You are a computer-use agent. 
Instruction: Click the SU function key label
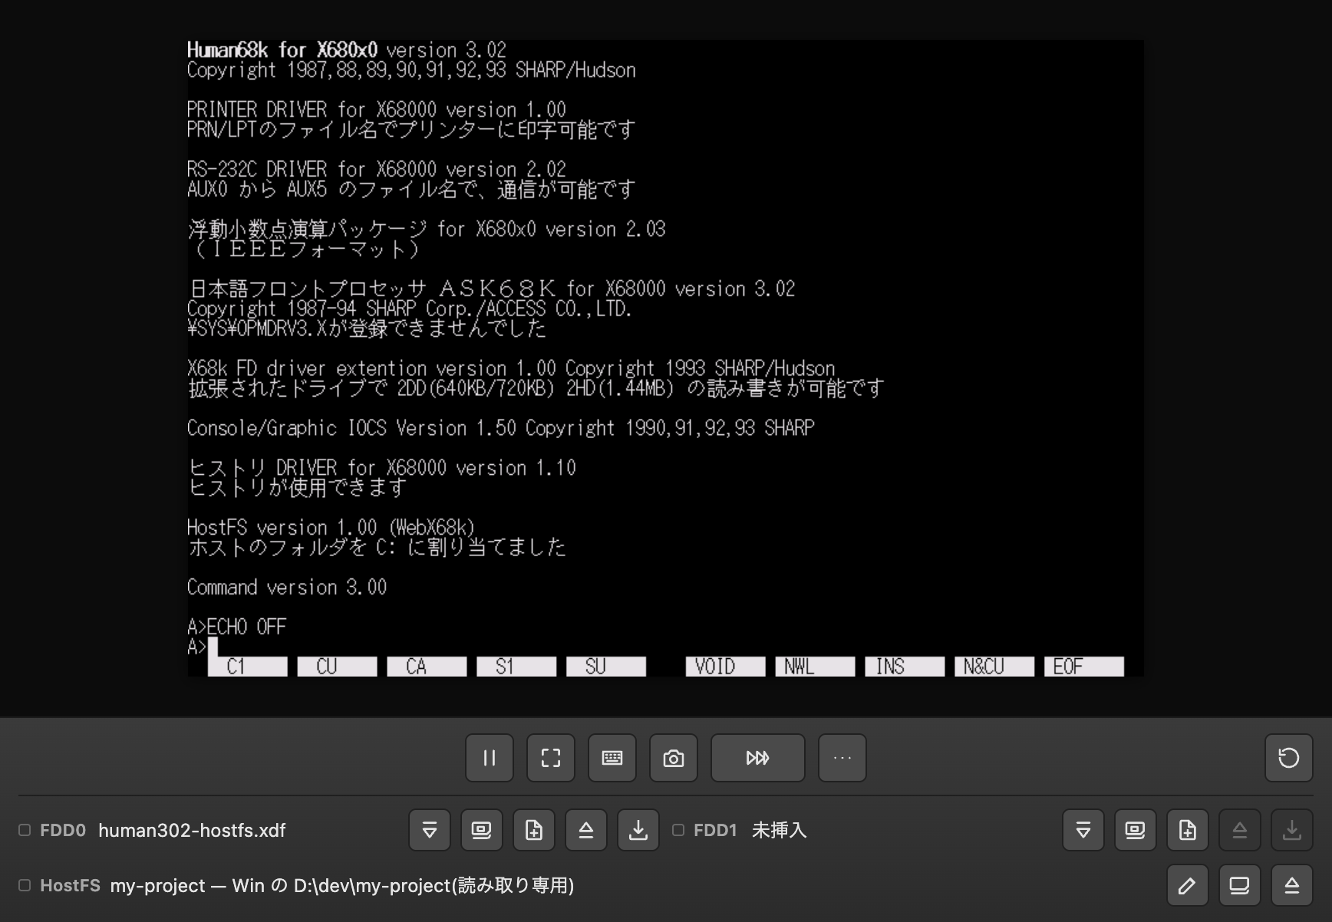click(x=607, y=667)
